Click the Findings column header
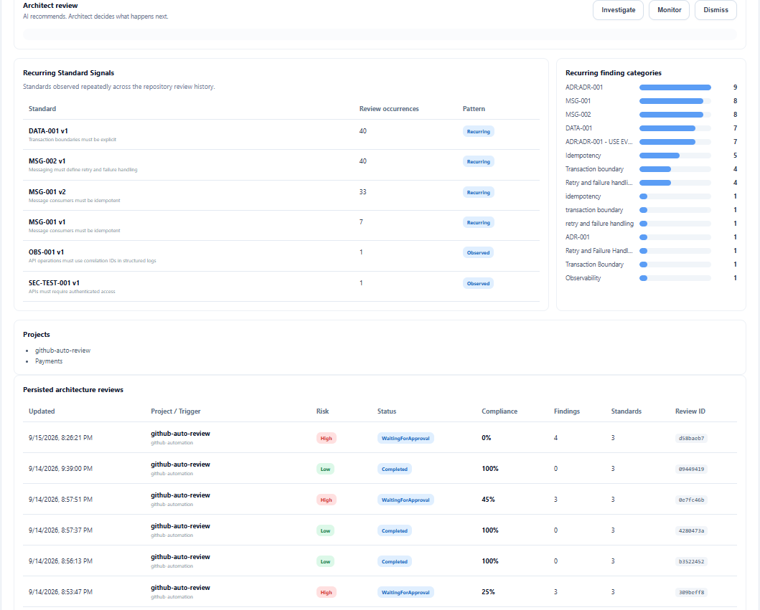The height and width of the screenshot is (610, 760). (x=567, y=411)
